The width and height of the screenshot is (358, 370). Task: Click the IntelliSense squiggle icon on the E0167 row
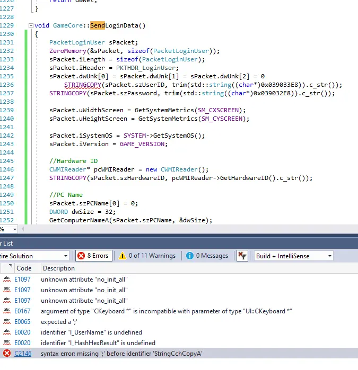[x=7, y=311]
